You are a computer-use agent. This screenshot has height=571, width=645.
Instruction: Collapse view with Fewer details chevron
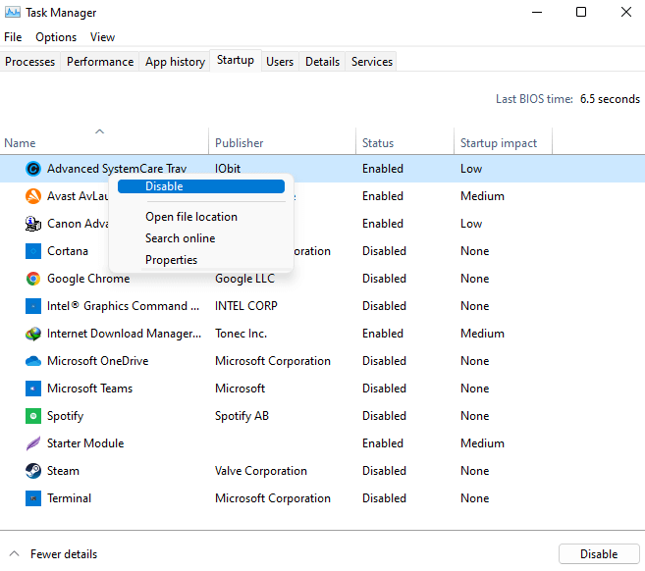point(14,554)
